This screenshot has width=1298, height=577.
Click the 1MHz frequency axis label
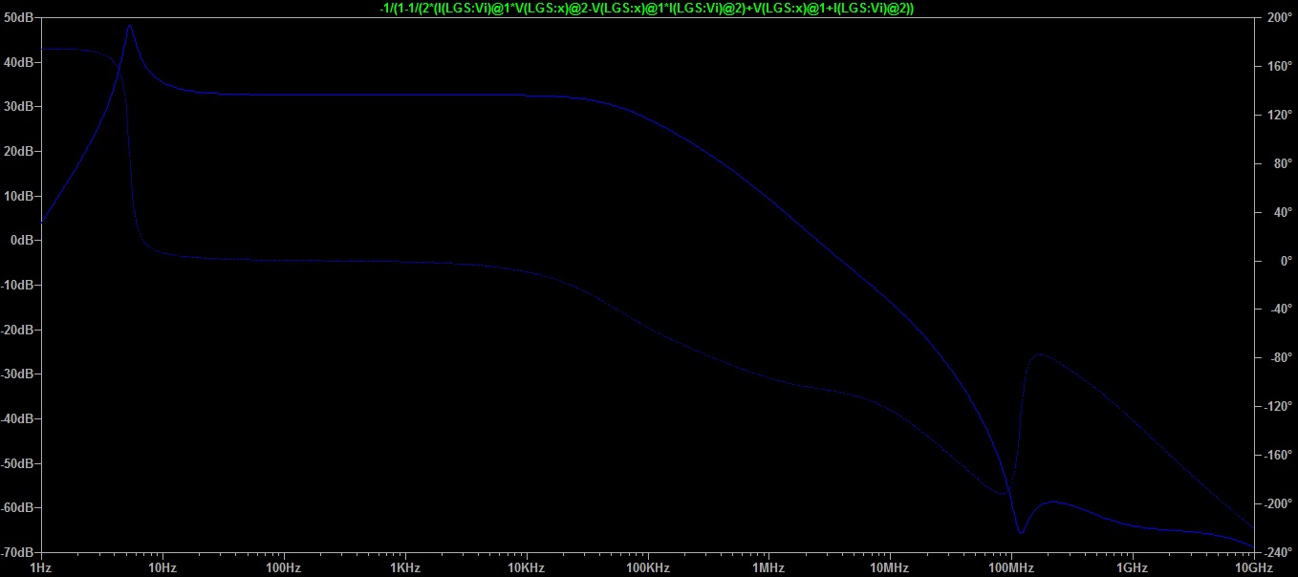point(768,567)
